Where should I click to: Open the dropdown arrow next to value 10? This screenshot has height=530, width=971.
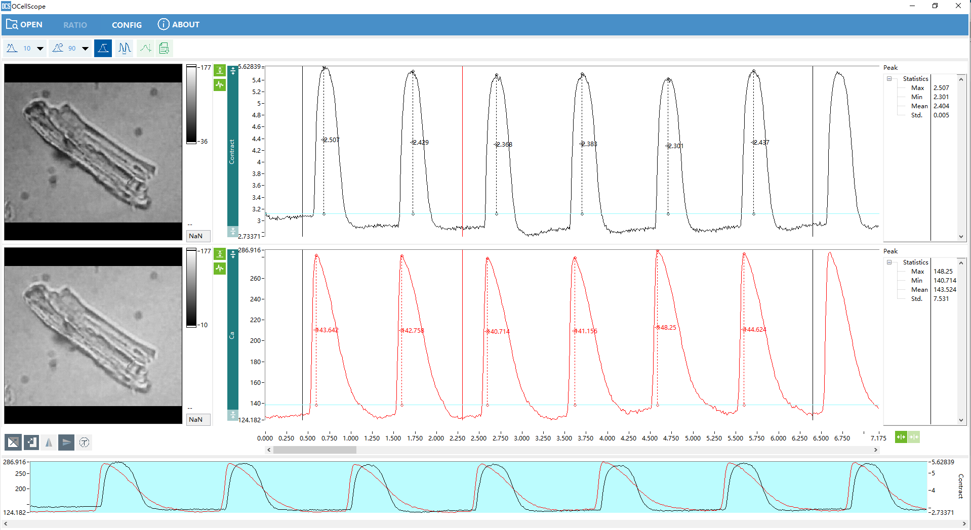(x=40, y=49)
